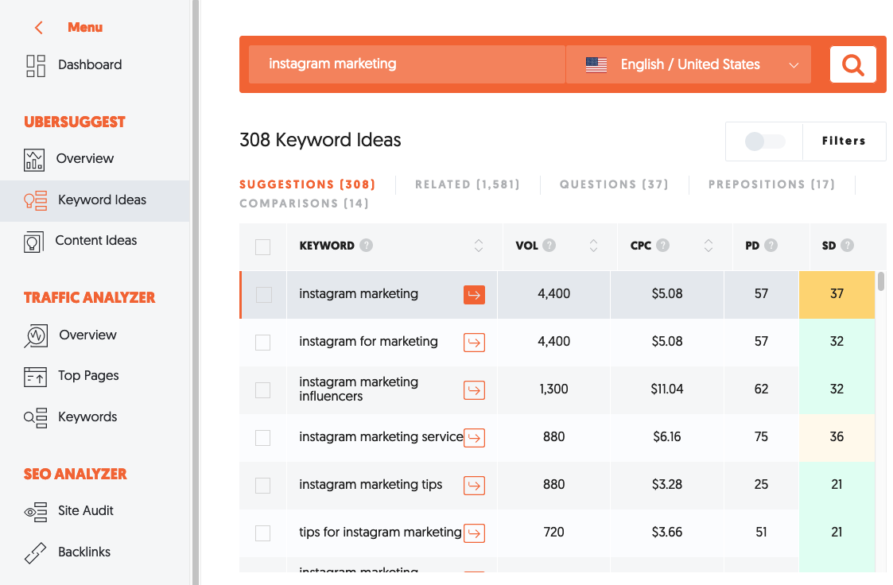Open arrow icon for instagram marketing tips
Viewport: 893px width, 585px height.
pyautogui.click(x=474, y=485)
